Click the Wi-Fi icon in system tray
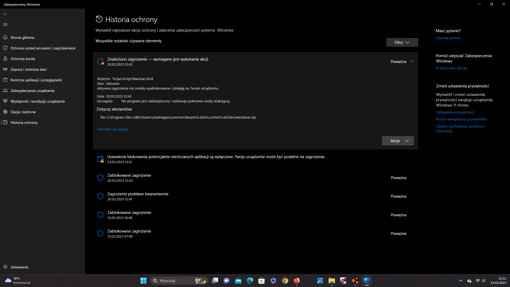Viewport: 510px width, 287px height. (478, 281)
